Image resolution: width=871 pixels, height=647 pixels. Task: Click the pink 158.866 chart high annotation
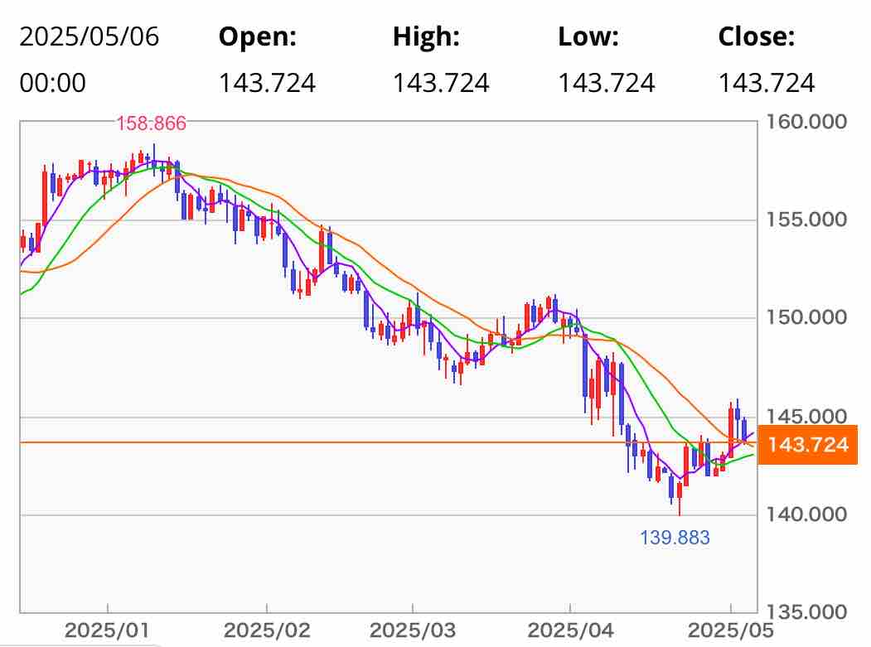(x=151, y=123)
